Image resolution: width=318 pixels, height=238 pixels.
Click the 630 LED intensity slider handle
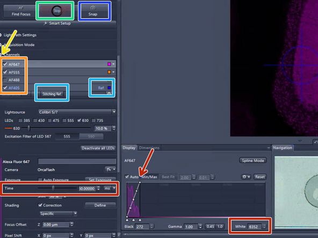coord(29,128)
